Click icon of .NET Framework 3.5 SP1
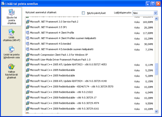Screen dimensions: 162x117 [27, 27]
